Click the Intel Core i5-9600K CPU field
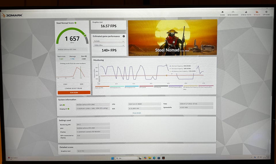 (144, 104)
